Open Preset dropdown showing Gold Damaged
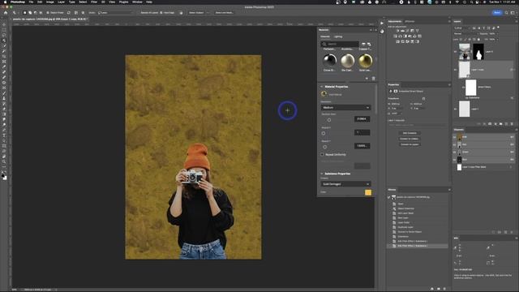The height and width of the screenshot is (292, 519). click(x=345, y=184)
